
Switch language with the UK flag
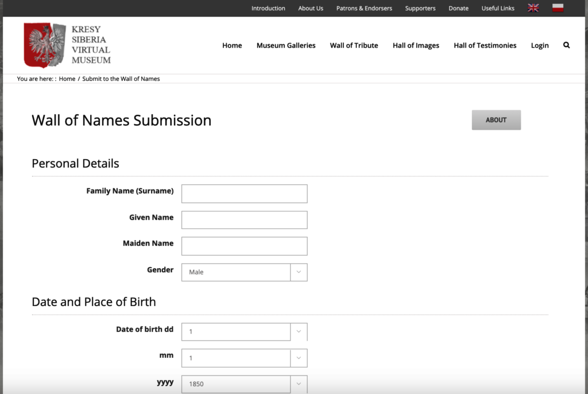click(533, 8)
